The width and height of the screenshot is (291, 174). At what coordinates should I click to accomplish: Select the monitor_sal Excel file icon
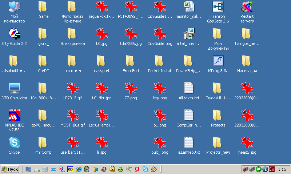(189, 7)
